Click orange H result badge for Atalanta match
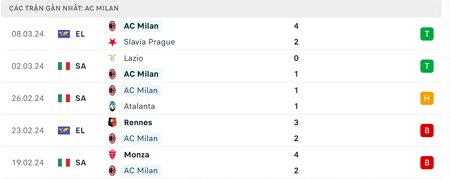Viewport: 450px width, 179px height. coord(427,98)
